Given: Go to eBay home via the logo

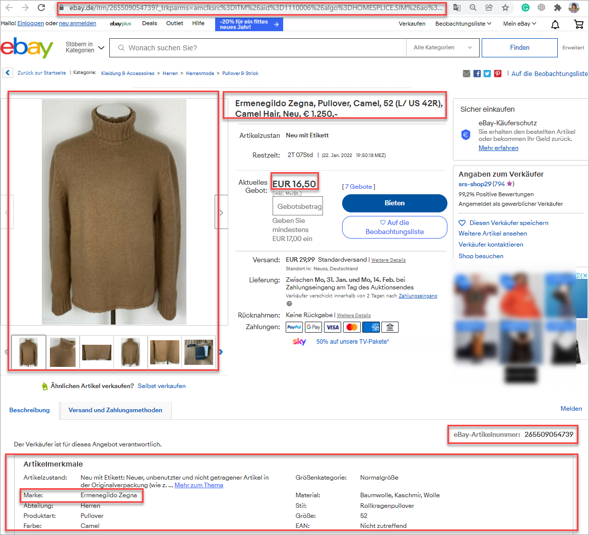Looking at the screenshot, I should 27,48.
